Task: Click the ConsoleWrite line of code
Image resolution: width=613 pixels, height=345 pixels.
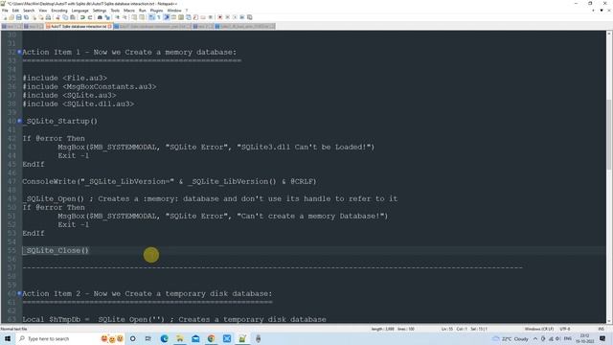Action: point(170,181)
